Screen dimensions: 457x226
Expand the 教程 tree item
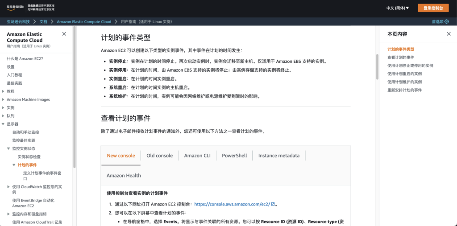click(x=3, y=91)
